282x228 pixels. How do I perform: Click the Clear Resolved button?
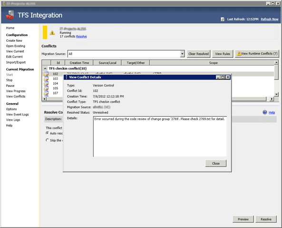click(x=199, y=54)
